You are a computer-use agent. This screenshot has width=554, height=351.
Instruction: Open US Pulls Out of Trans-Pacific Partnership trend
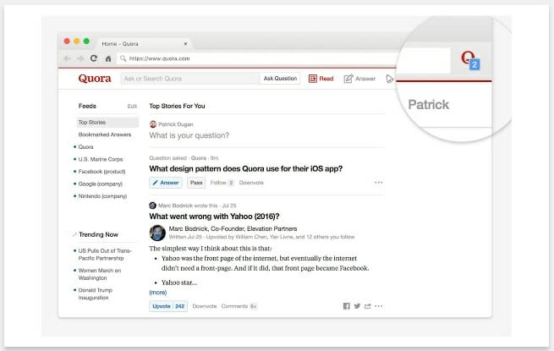[x=105, y=255]
